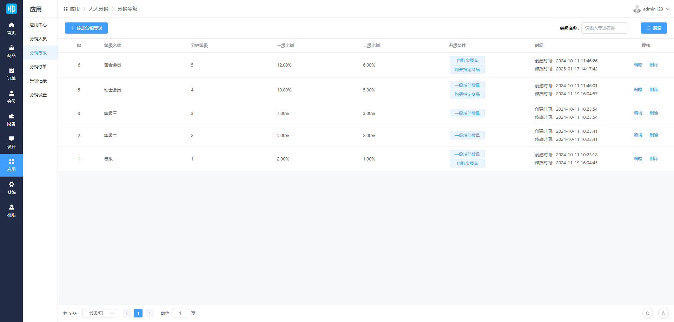Click the refresh icon at bottom right
This screenshot has height=322, width=674.
(x=647, y=313)
